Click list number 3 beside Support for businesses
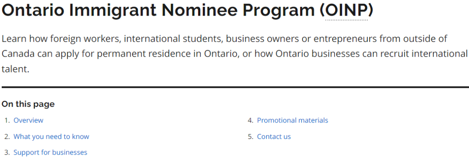The image size is (469, 165). click(x=7, y=152)
